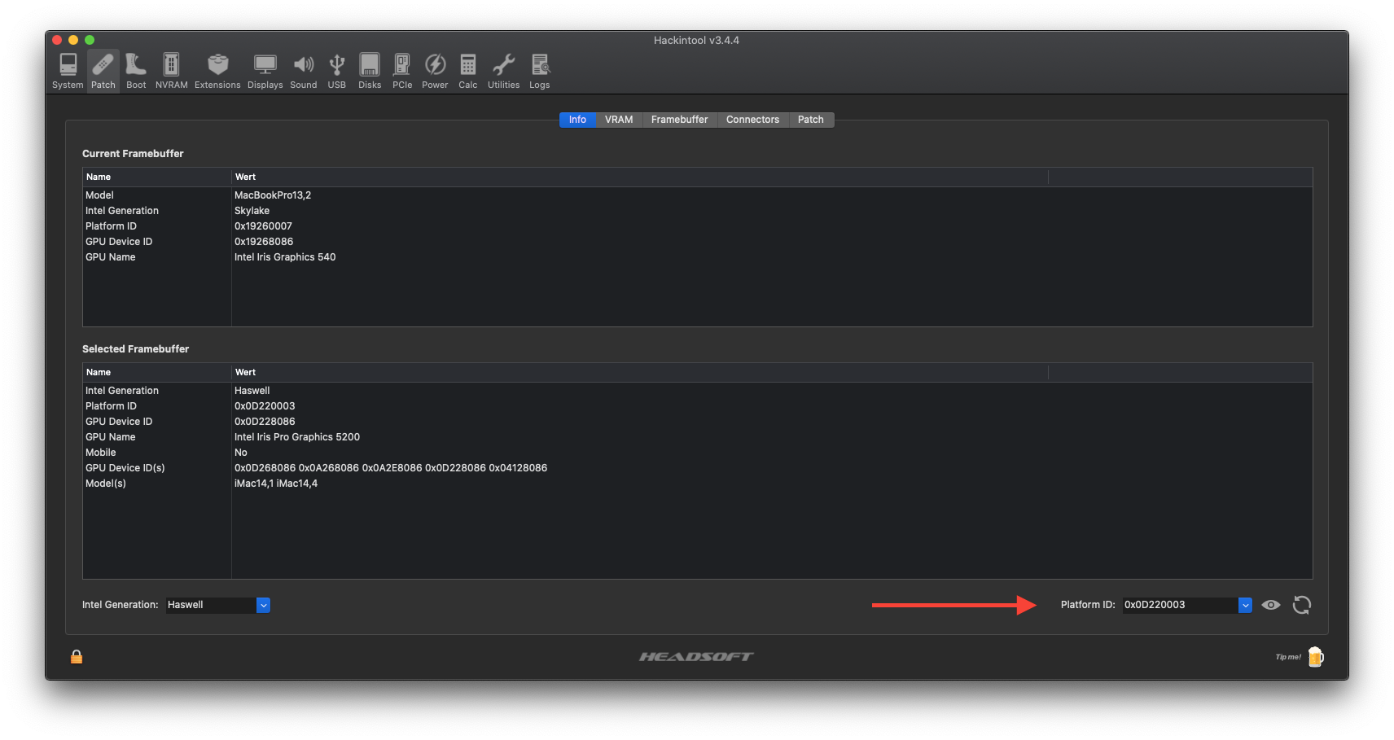Select the Intel Iris Graphics 540 row
The width and height of the screenshot is (1394, 740).
coord(697,257)
